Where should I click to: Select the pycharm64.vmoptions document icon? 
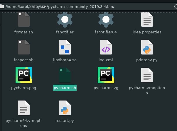click(x=24, y=108)
